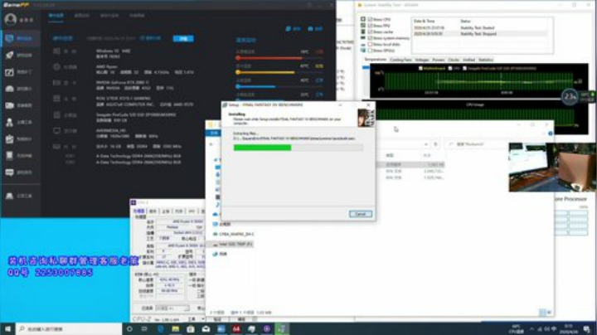Enable the Stress GPU(s) checkbox

(370, 51)
